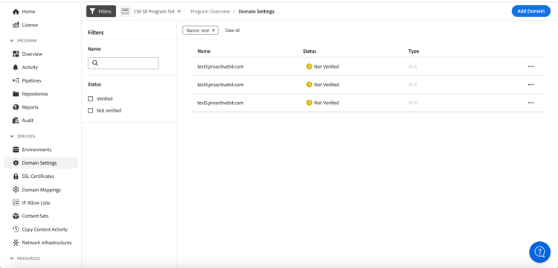The height and width of the screenshot is (268, 558).
Task: Click the program icon beside CM SII Program
Action: pos(125,11)
